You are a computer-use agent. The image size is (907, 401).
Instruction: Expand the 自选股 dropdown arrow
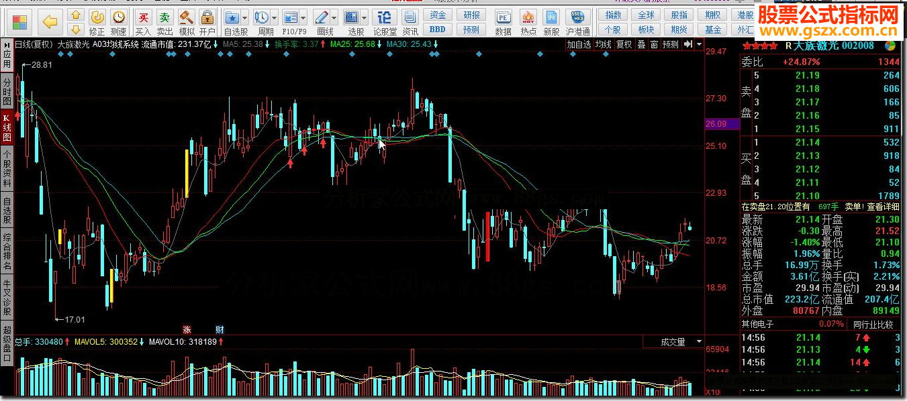244,17
